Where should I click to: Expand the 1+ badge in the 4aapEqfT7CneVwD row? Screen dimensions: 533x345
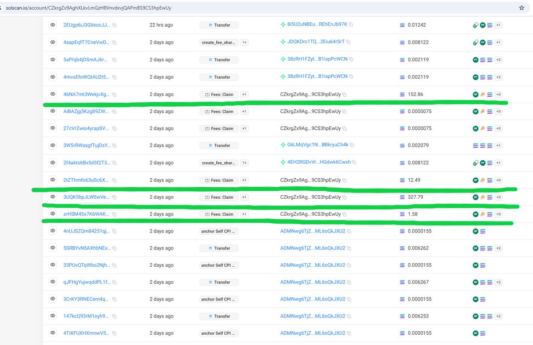[245, 43]
